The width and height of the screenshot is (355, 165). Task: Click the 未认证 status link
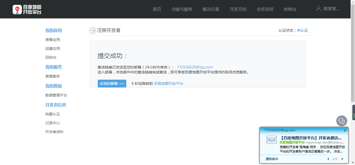(x=303, y=30)
